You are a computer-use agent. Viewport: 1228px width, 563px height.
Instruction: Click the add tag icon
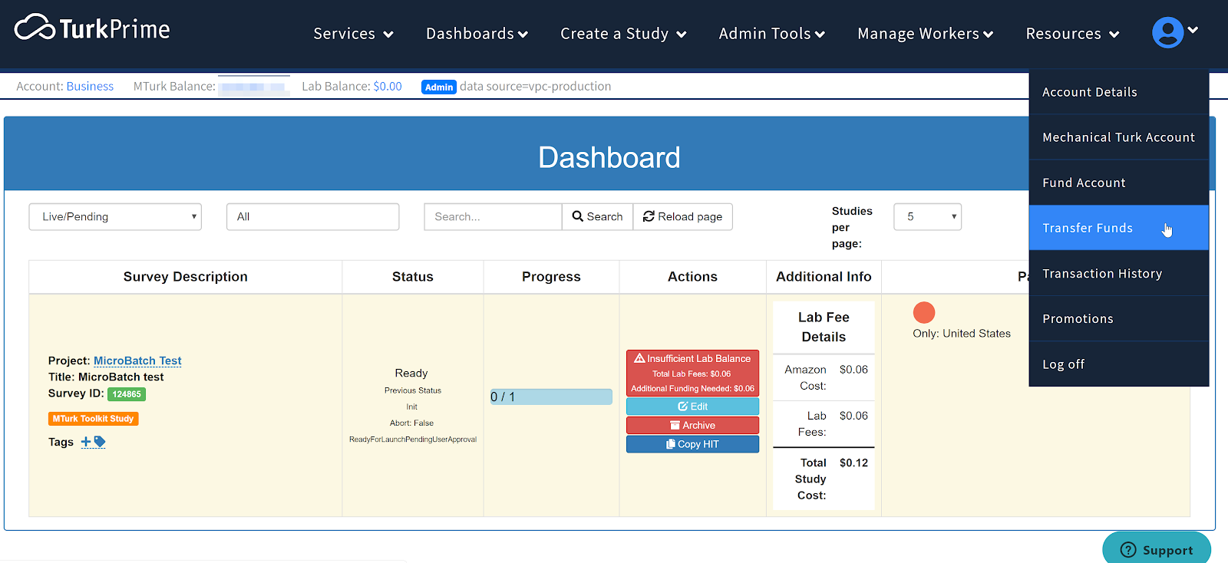point(93,442)
